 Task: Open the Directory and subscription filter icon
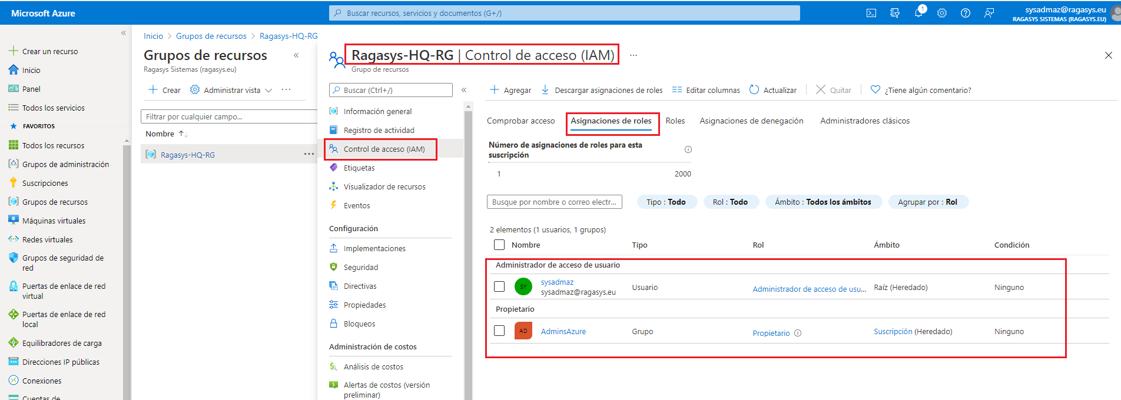895,13
